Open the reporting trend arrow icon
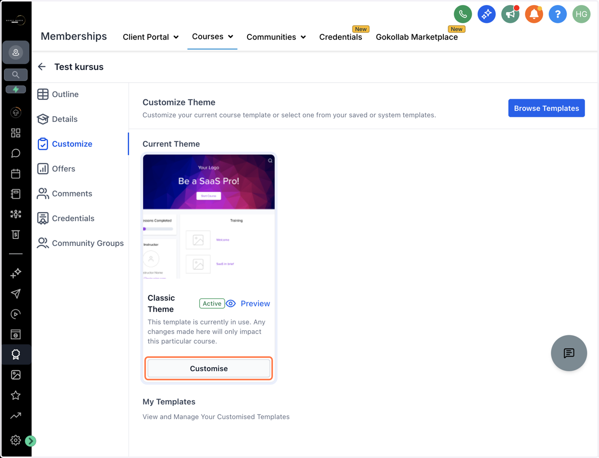Viewport: 599px width, 458px height. tap(16, 416)
